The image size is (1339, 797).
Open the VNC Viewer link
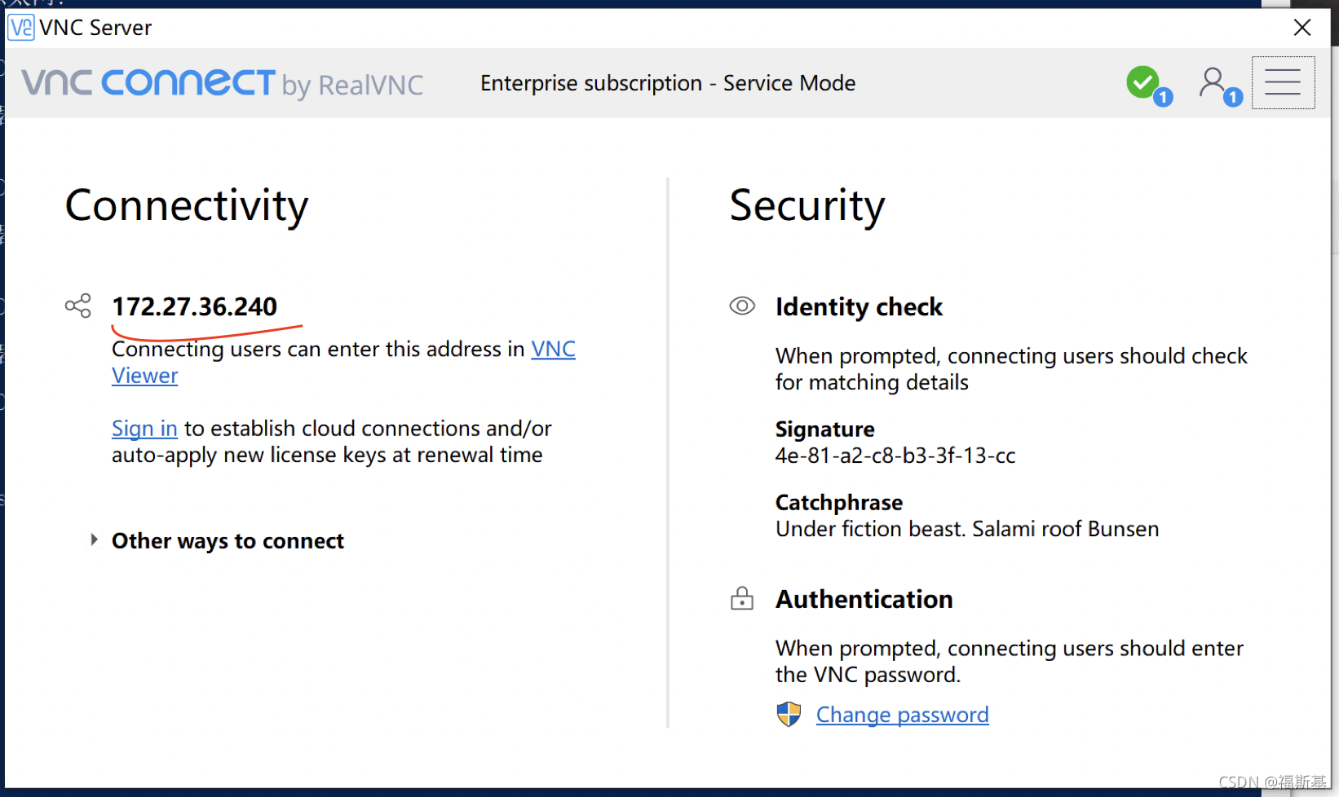[x=553, y=349]
